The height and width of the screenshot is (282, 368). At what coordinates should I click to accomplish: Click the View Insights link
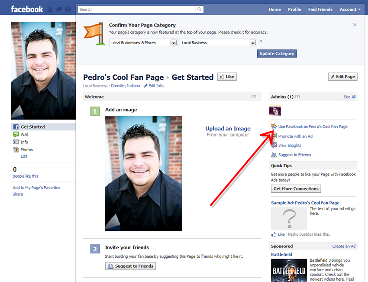290,146
